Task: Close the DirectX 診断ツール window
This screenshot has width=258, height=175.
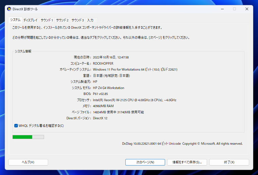Action: click(247, 9)
